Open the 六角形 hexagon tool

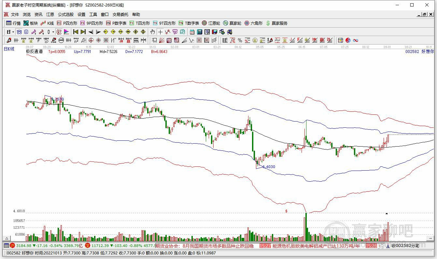coord(253,23)
